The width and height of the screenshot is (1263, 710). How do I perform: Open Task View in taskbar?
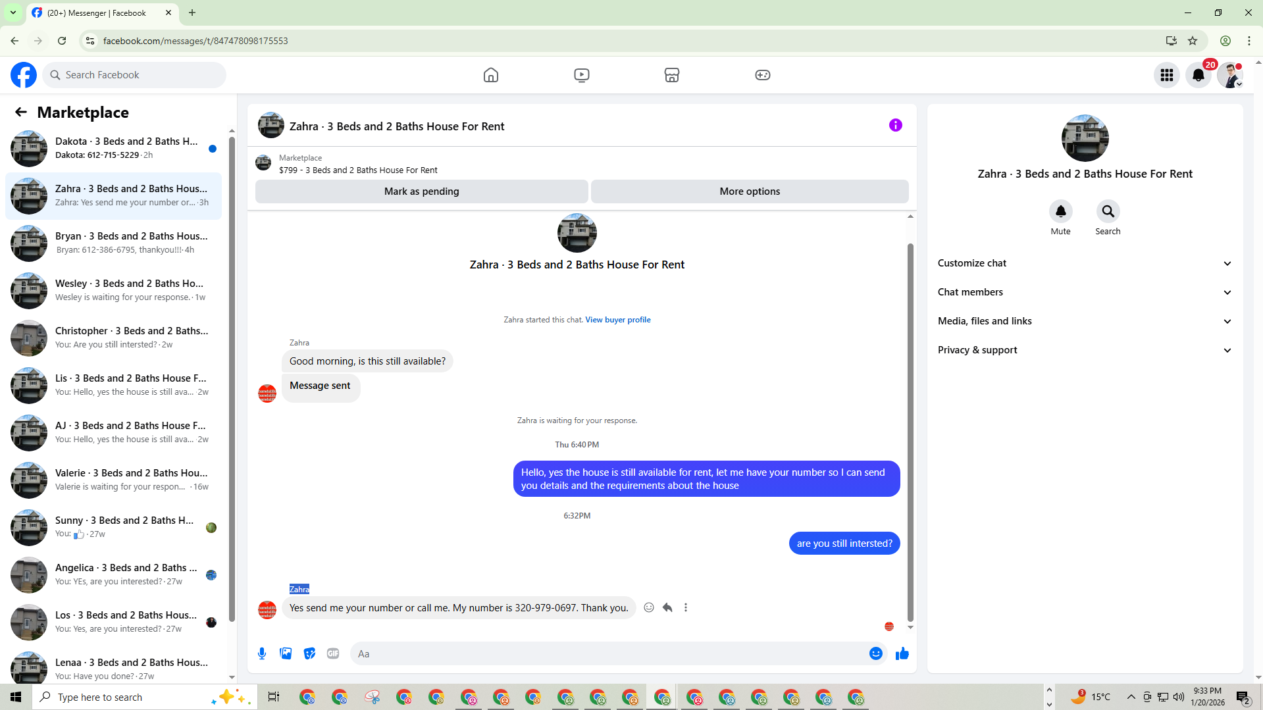(274, 697)
